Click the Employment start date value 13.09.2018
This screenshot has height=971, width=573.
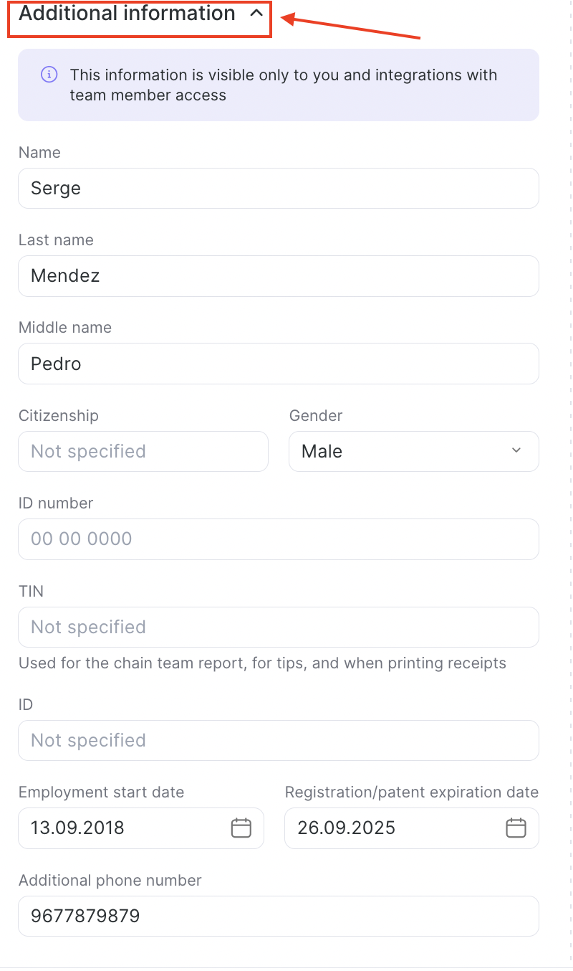(x=77, y=828)
